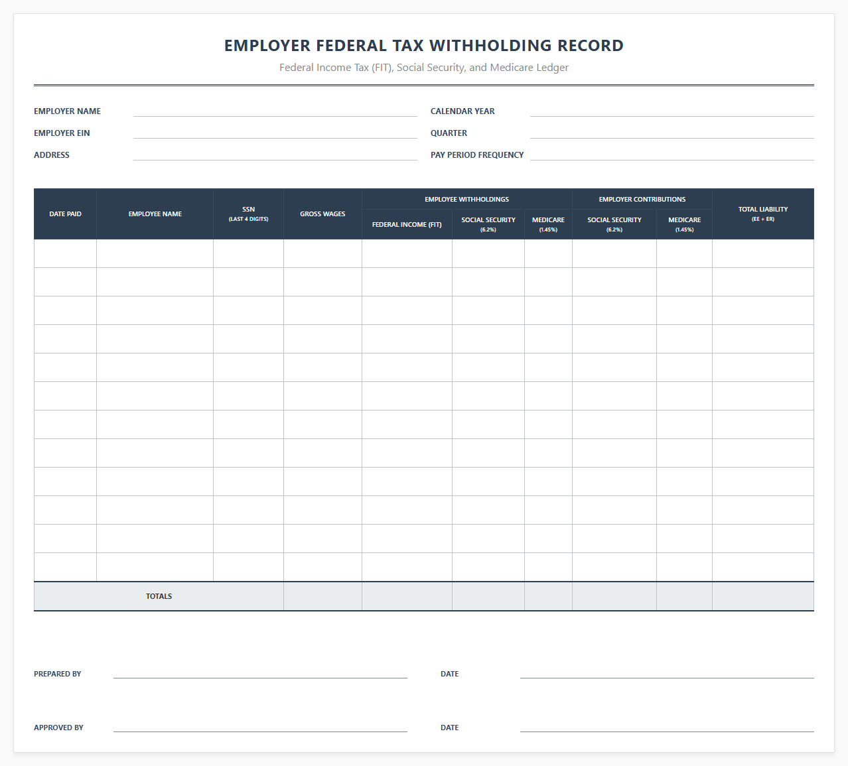Click the Federal Income cell in Totals row
848x766 pixels.
pyautogui.click(x=407, y=596)
